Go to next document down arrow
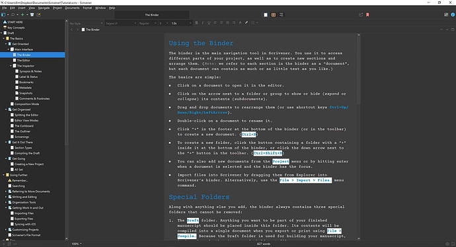 click(447, 30)
